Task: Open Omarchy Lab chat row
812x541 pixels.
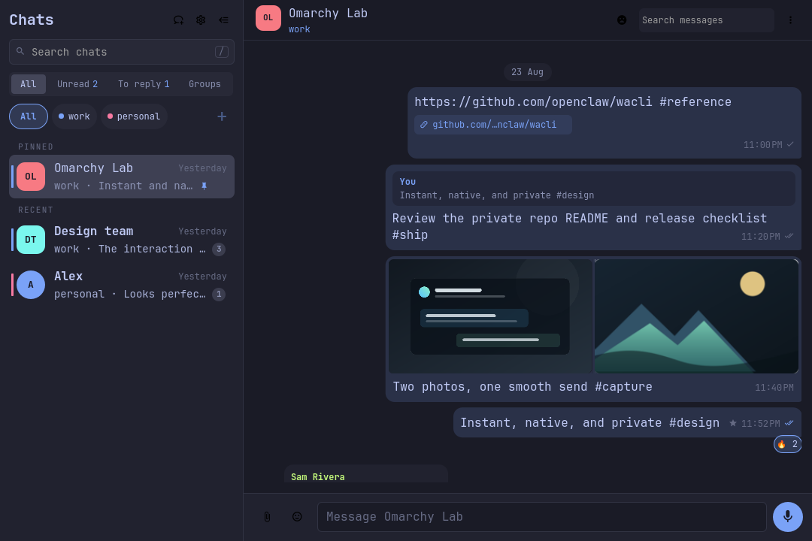Action: [122, 177]
